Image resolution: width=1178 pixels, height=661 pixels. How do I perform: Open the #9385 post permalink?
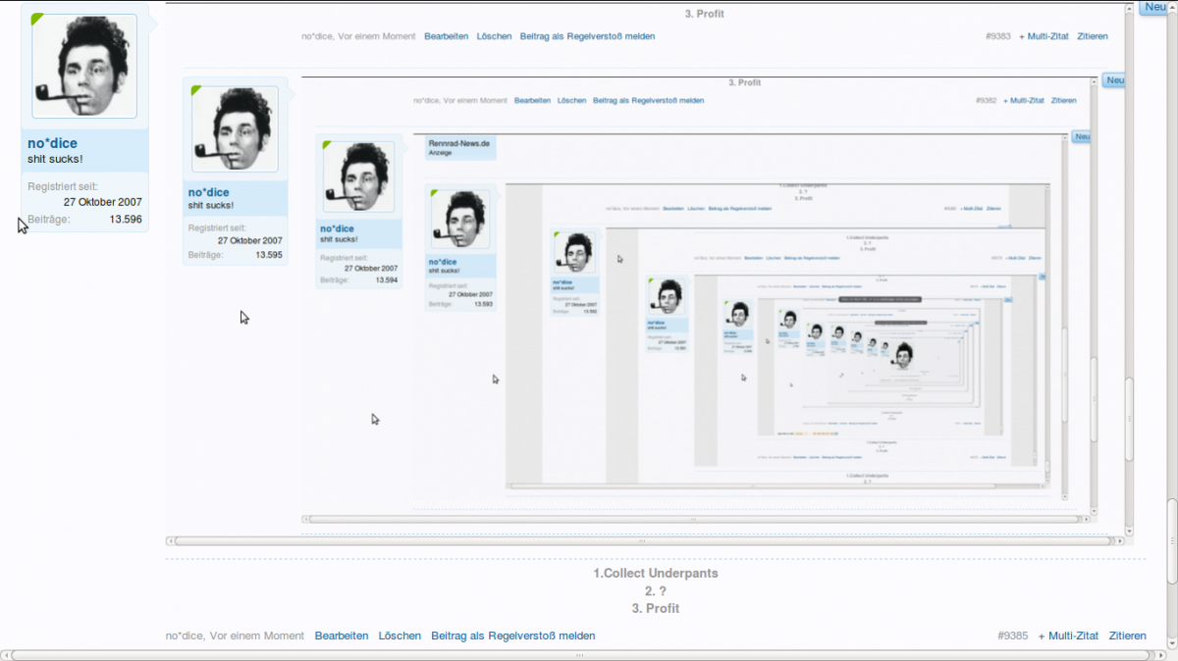pyautogui.click(x=1012, y=636)
